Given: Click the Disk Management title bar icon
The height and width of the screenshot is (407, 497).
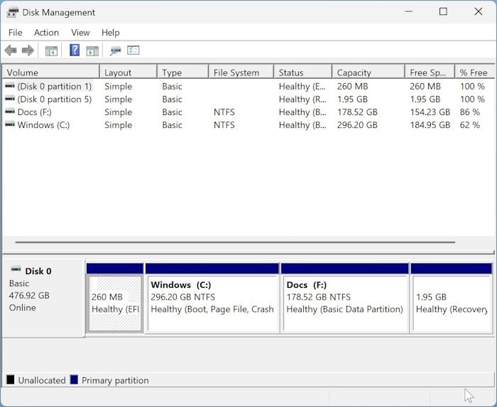Looking at the screenshot, I should click(x=12, y=12).
